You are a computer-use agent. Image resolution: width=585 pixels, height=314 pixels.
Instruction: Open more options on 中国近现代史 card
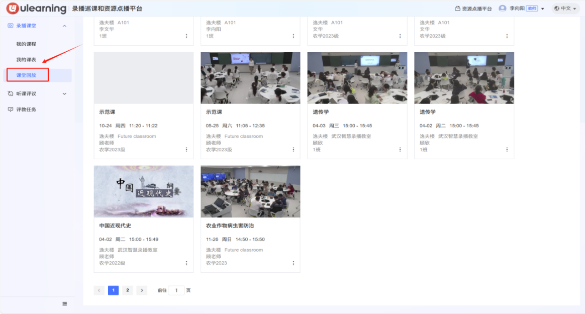click(186, 263)
